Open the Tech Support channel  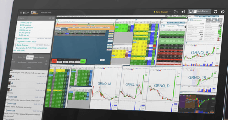pyautogui.click(x=22, y=62)
